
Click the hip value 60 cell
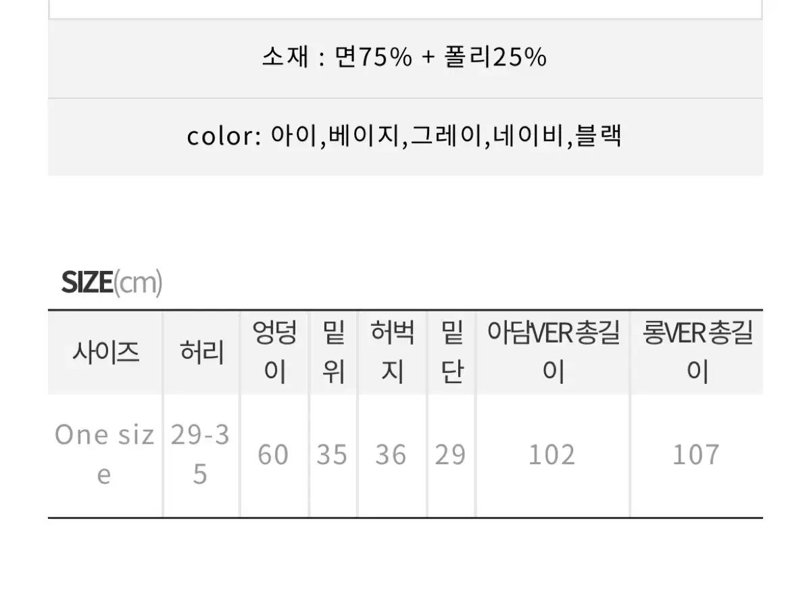(x=273, y=455)
